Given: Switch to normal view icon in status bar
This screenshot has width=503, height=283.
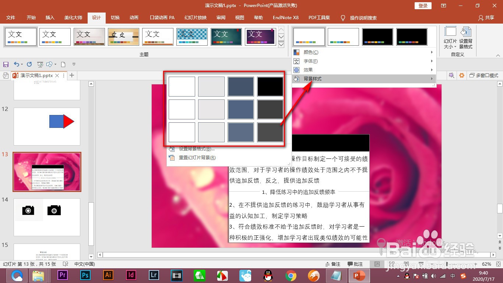Looking at the screenshot, I should [377, 264].
